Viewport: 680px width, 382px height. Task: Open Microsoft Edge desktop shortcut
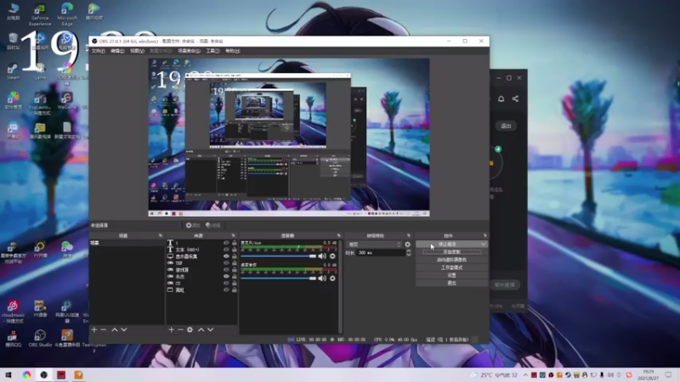(x=67, y=14)
